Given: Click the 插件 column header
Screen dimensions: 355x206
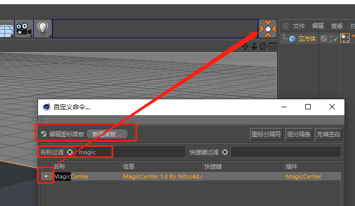Looking at the screenshot, I should (x=313, y=166).
